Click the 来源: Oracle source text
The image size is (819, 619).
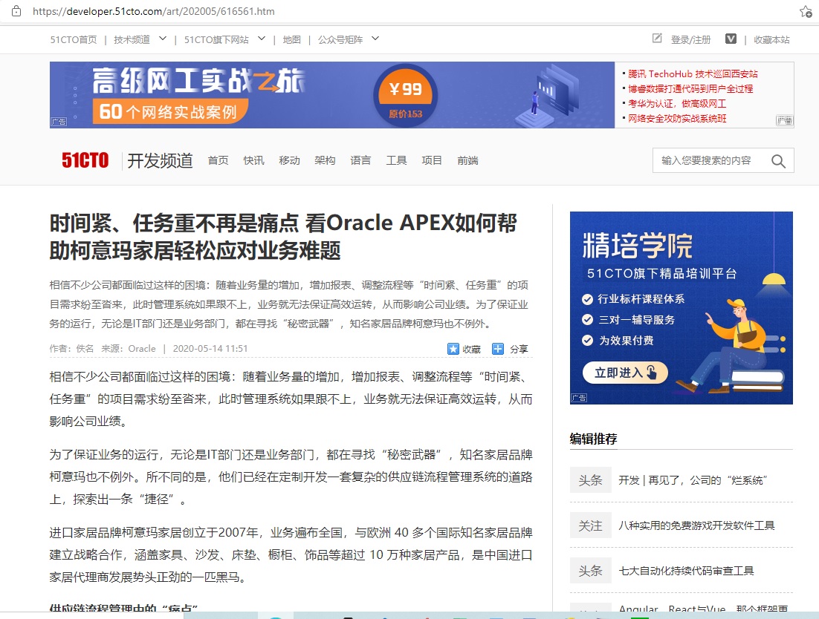[129, 348]
